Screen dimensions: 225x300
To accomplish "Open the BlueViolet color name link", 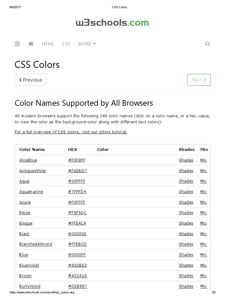I will (x=29, y=265).
